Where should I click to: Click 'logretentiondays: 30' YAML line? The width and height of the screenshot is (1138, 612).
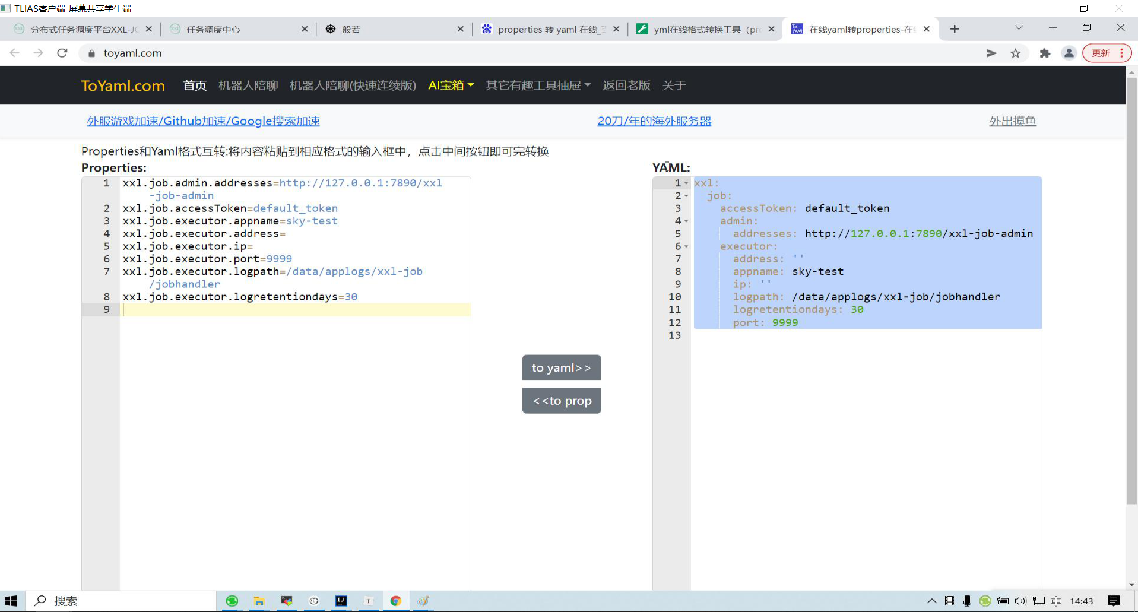798,309
